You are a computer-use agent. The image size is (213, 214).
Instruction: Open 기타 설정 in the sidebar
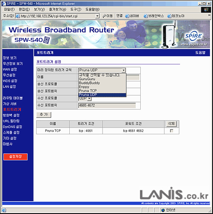coord(10,138)
